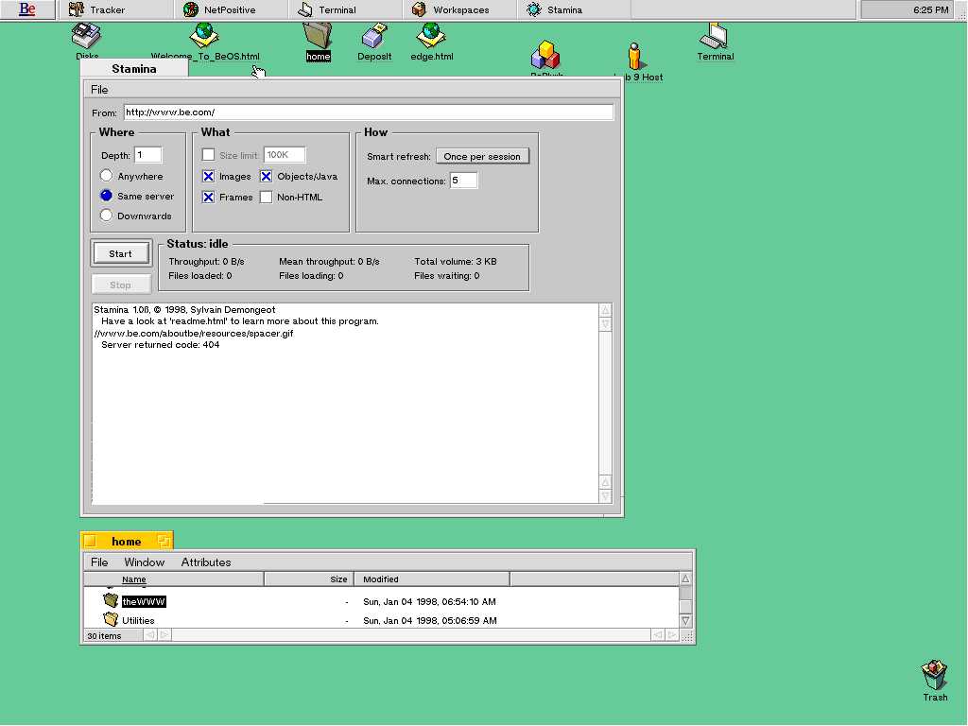Toggle the Objects/Java checkbox

coord(266,177)
